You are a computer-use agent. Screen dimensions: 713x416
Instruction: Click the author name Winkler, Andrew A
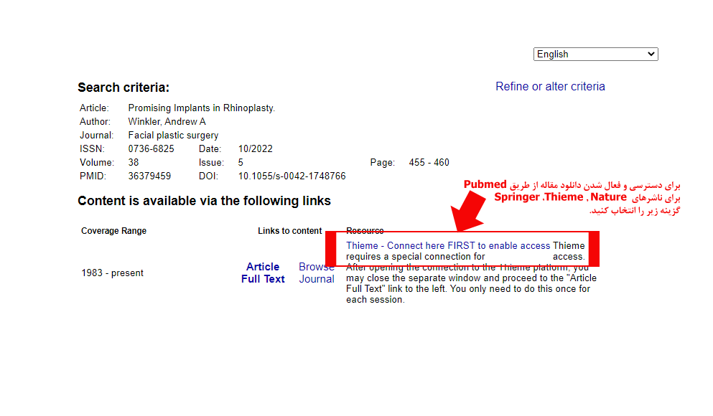[x=167, y=122]
